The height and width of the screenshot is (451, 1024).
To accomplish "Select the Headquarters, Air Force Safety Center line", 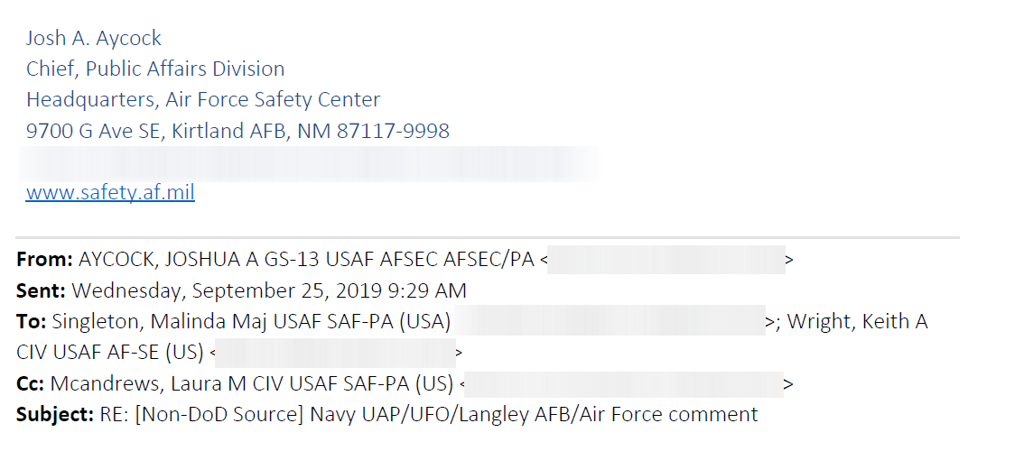I will (203, 99).
